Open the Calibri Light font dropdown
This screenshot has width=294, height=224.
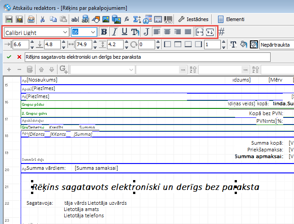click(65, 32)
